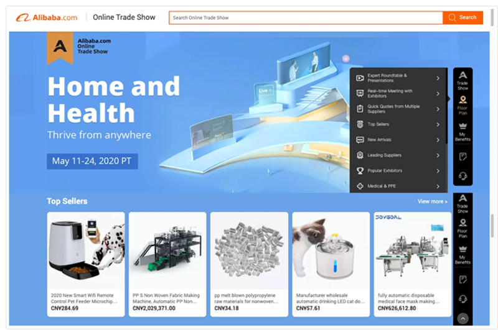Image resolution: width=498 pixels, height=330 pixels.
Task: Expand chevron on New Arrivals row
Action: (x=438, y=140)
